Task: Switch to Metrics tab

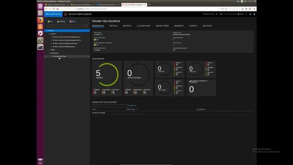Action: click(127, 26)
